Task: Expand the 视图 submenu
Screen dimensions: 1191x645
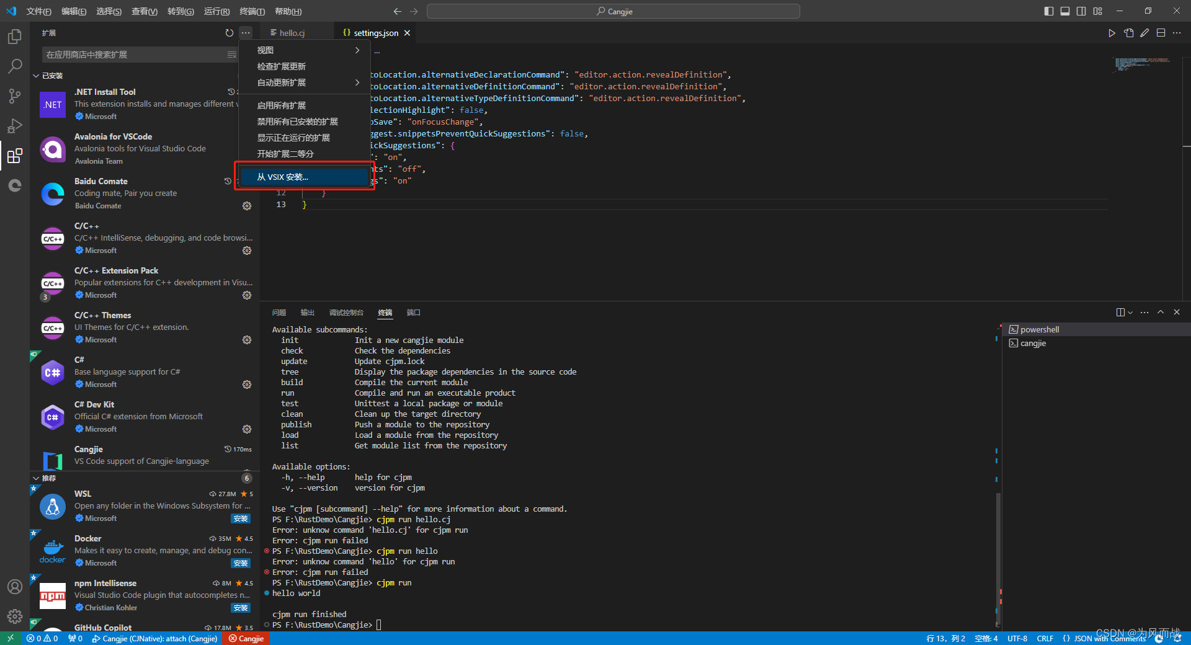Action: [305, 50]
